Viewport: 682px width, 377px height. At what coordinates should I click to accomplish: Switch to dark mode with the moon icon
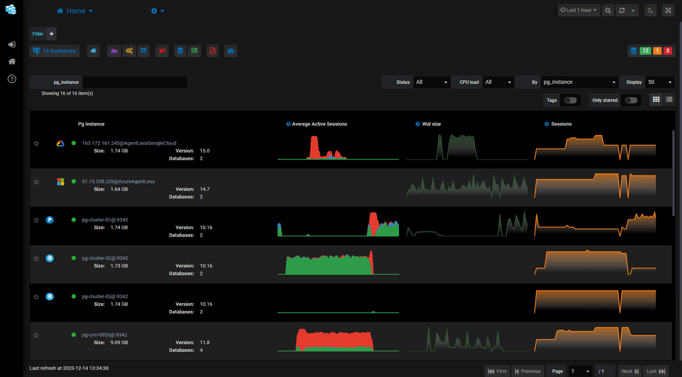(x=650, y=10)
